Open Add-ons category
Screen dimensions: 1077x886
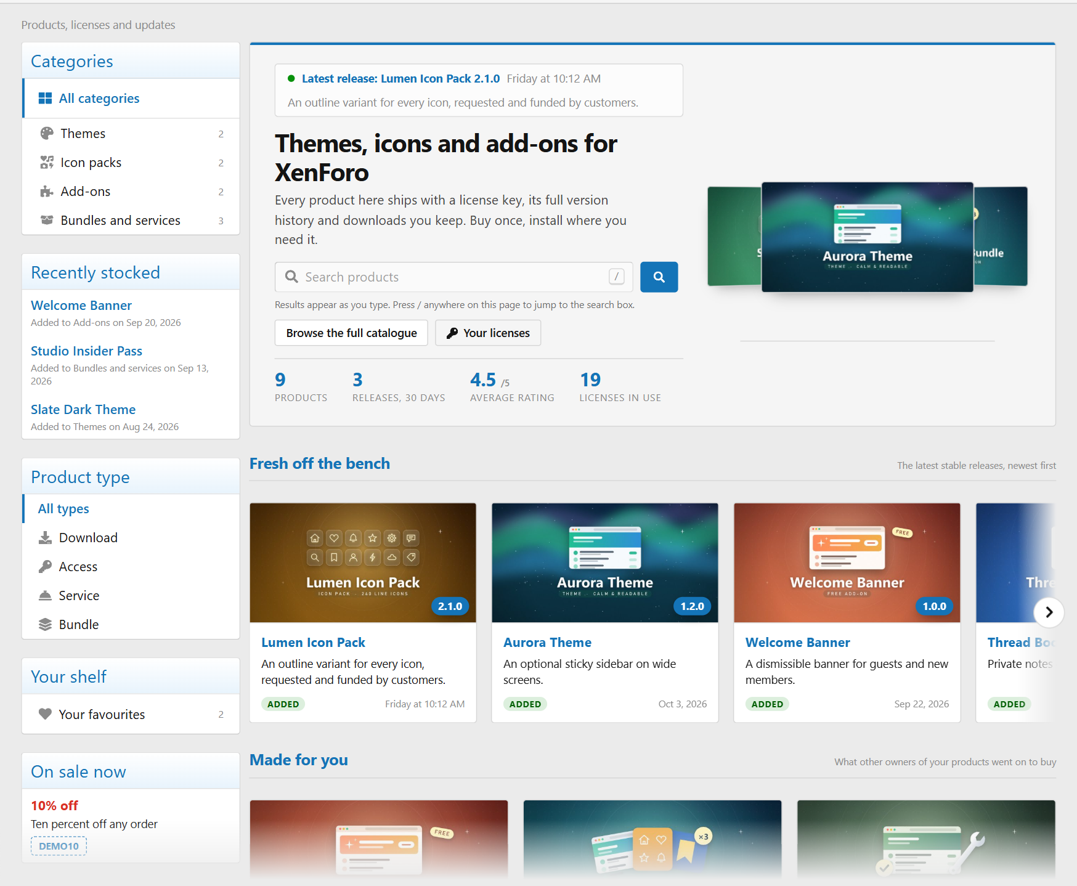(131, 192)
